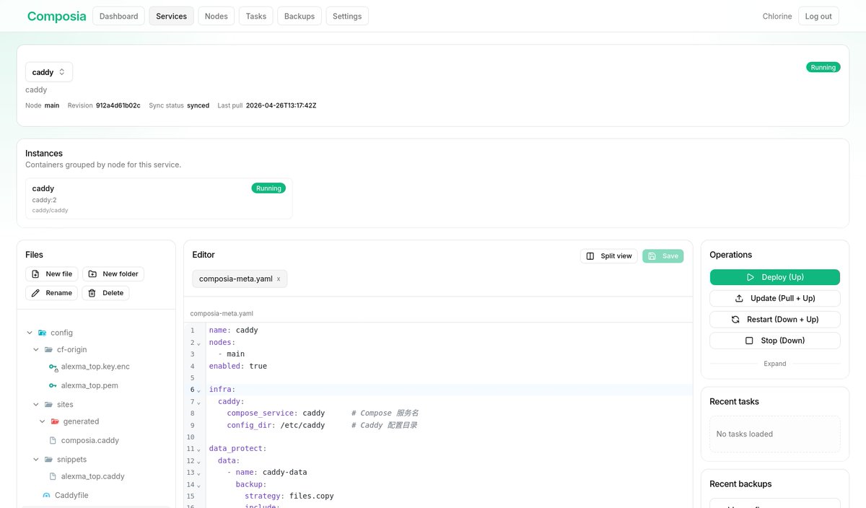
Task: Click the sites folder icon
Action: 48,405
